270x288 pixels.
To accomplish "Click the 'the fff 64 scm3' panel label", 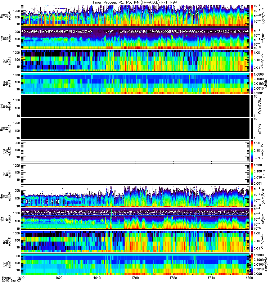I will coord(5,219).
